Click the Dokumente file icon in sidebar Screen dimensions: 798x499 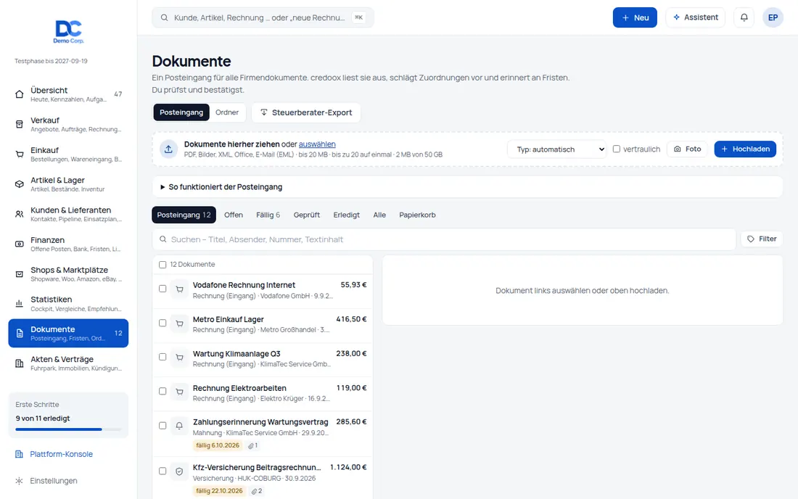(x=20, y=334)
